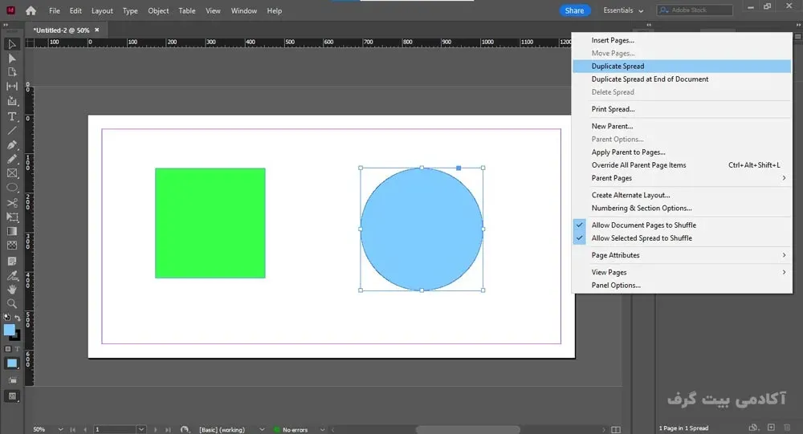Select the Page tool
803x434 pixels.
coord(12,72)
